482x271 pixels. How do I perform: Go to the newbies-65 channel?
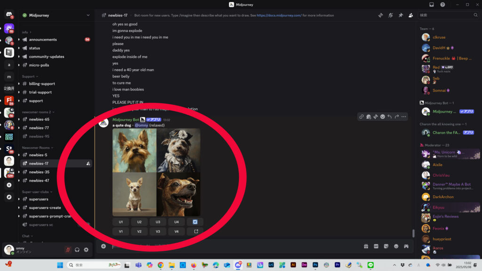56,119
